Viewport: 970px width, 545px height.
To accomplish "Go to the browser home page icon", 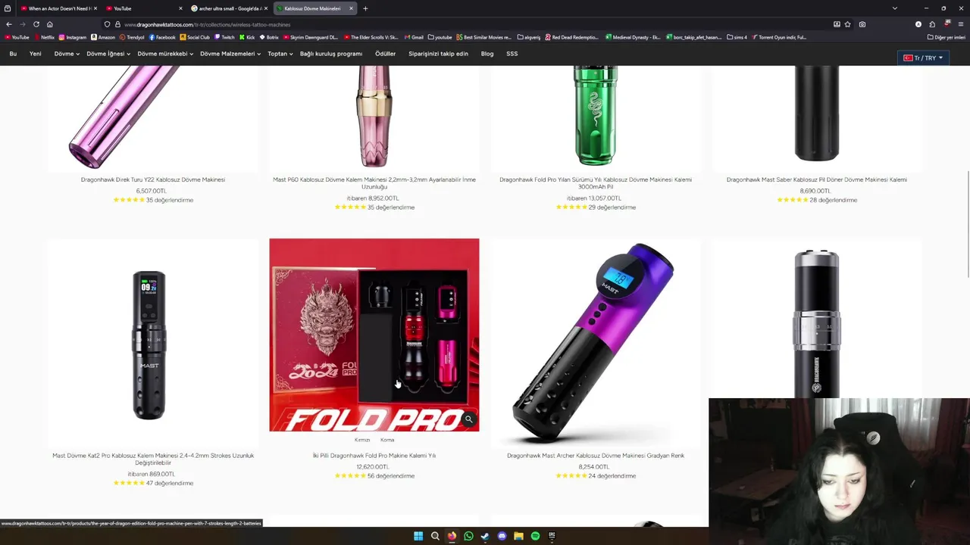I will click(x=50, y=24).
